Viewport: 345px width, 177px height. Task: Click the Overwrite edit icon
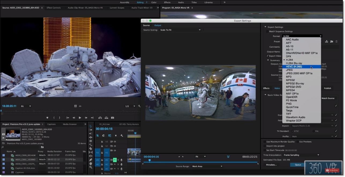coord(106,118)
